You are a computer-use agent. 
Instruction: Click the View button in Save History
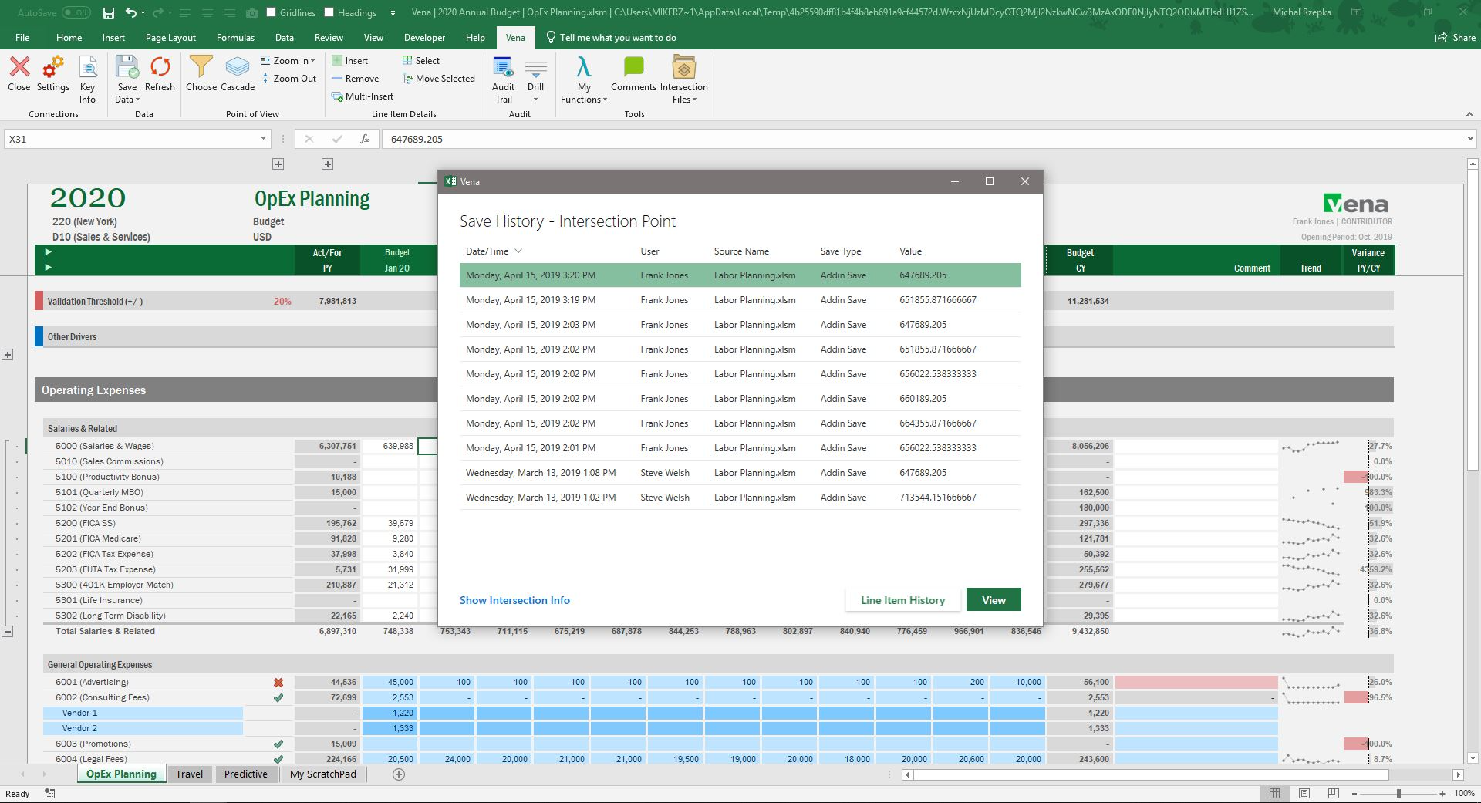994,600
